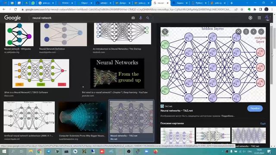This screenshot has height=155, width=276.
Task: Open Task View on the taskbar
Action: point(22,151)
